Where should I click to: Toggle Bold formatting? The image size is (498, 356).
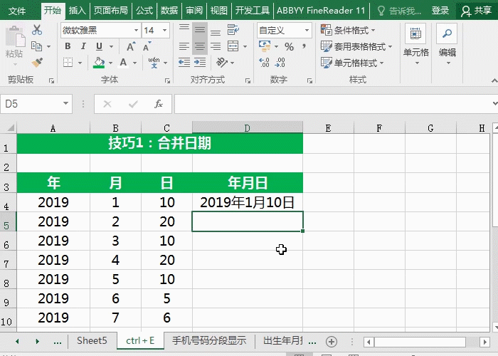click(68, 47)
